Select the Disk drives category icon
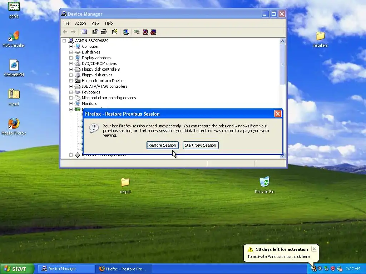This screenshot has width=366, height=274. coord(78,52)
